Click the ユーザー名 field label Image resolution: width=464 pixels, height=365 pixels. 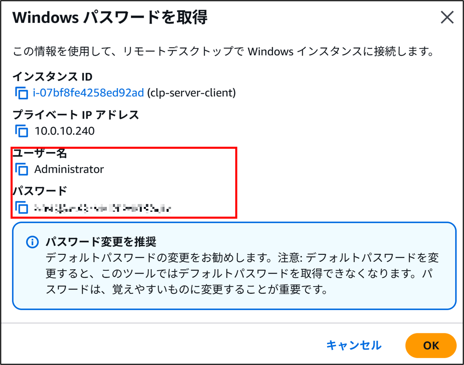pos(40,153)
